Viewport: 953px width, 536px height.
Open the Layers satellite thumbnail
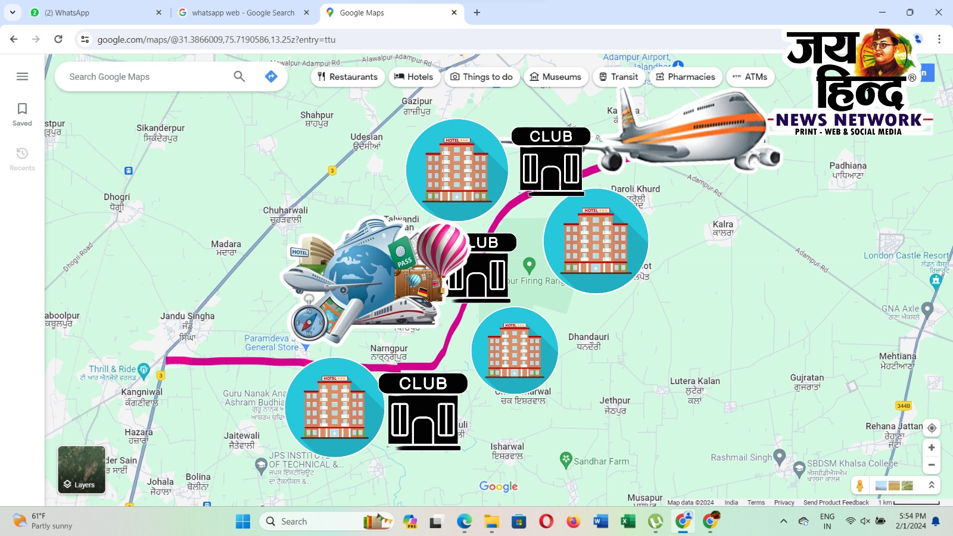coord(82,470)
